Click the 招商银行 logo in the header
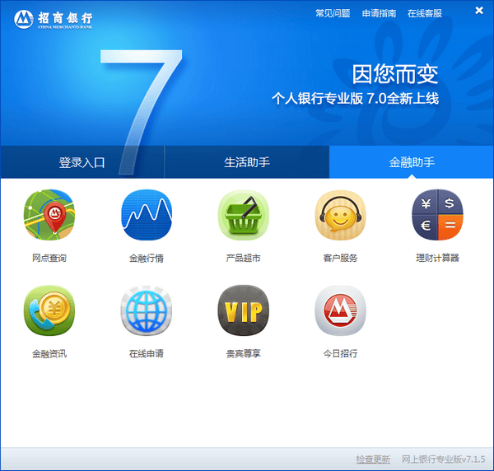 54,18
